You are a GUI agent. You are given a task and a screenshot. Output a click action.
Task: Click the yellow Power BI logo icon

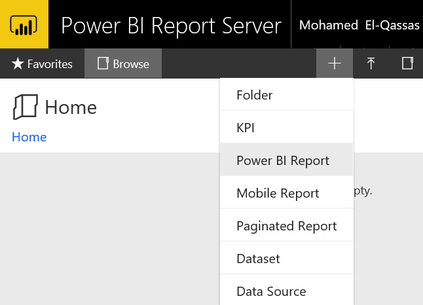click(24, 24)
